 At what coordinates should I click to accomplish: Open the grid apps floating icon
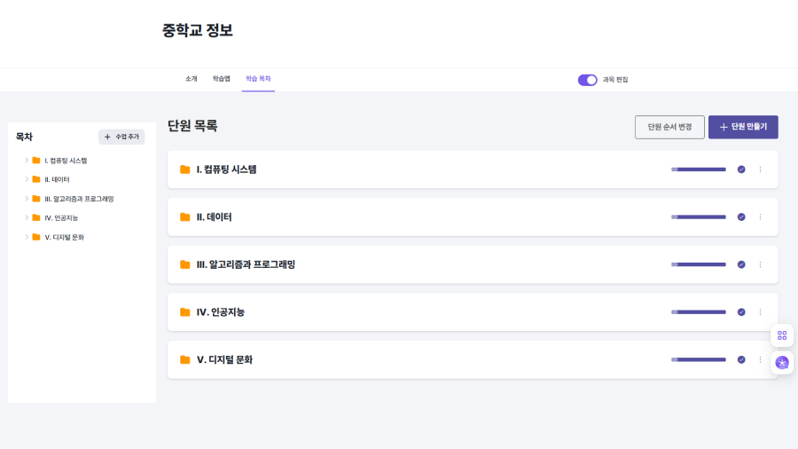781,335
